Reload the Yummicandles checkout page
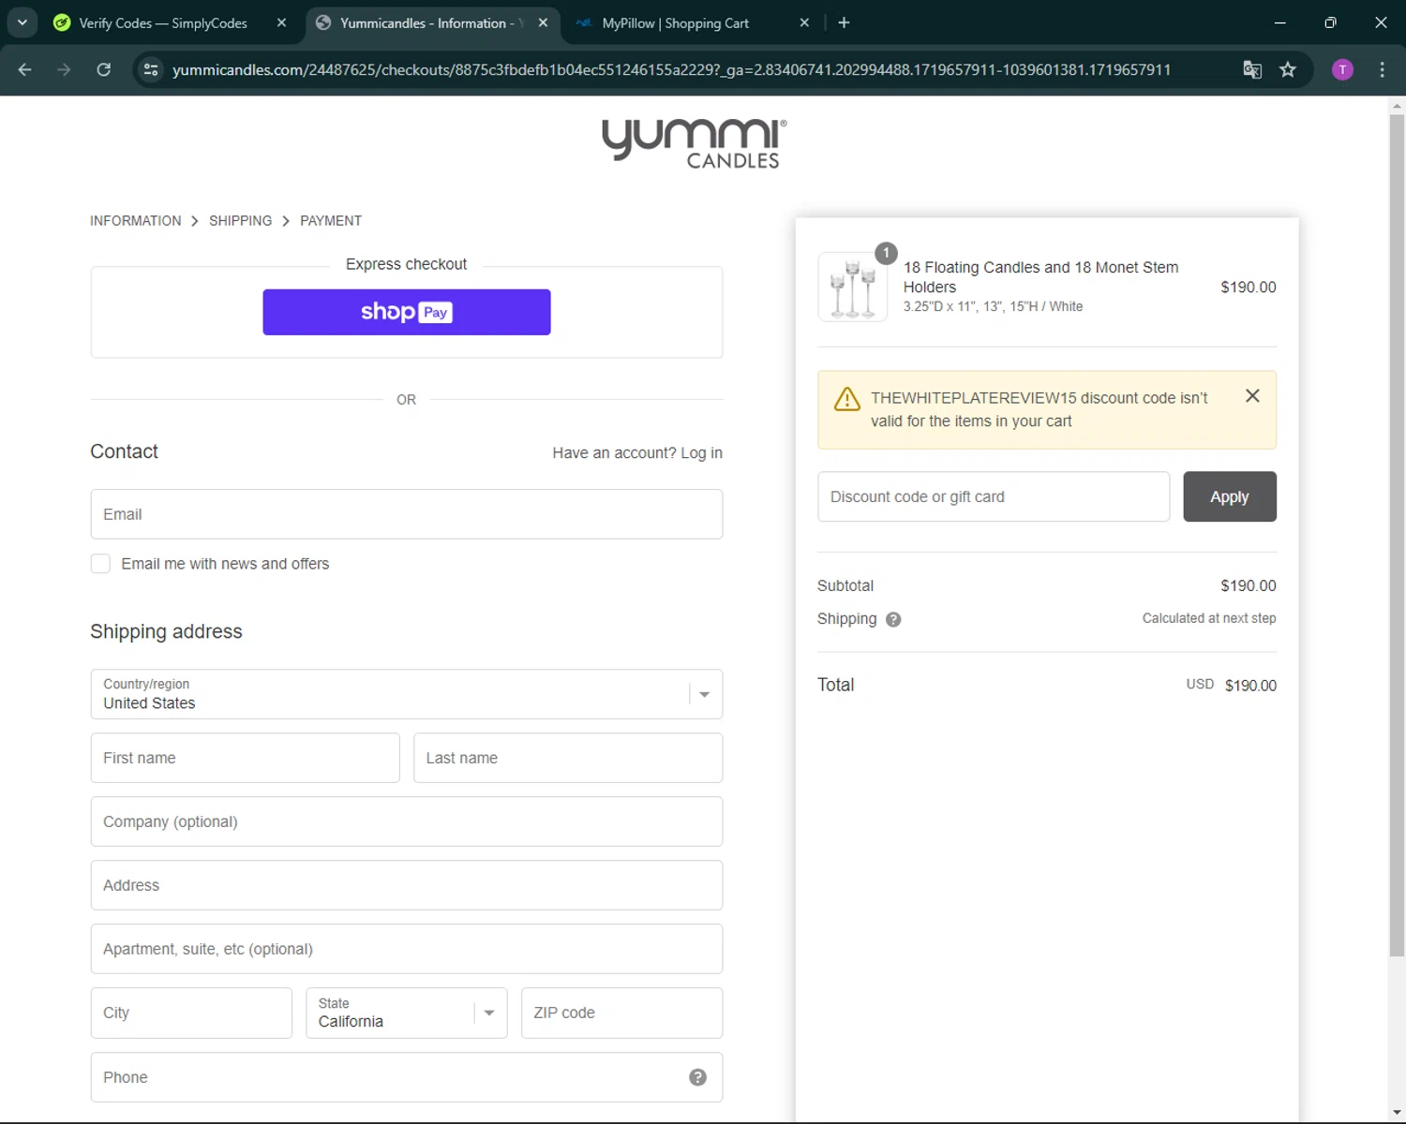Image resolution: width=1406 pixels, height=1124 pixels. (x=104, y=69)
